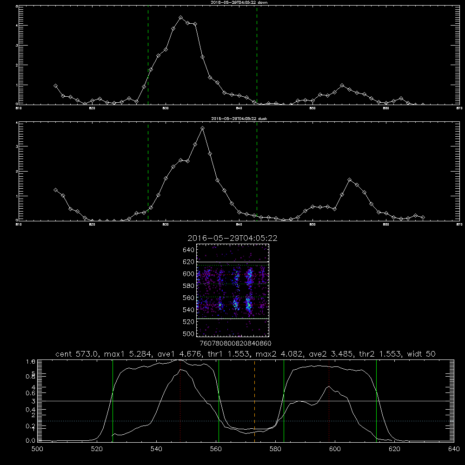Click the secondary peak diamond in the dusk plot
465x465 pixels.
pos(350,179)
